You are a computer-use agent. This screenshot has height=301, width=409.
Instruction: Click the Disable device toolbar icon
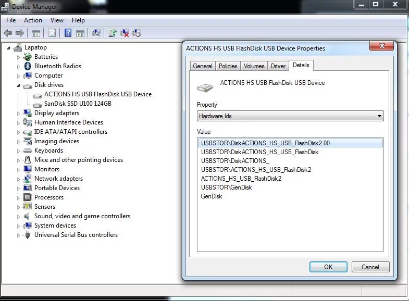(x=137, y=33)
